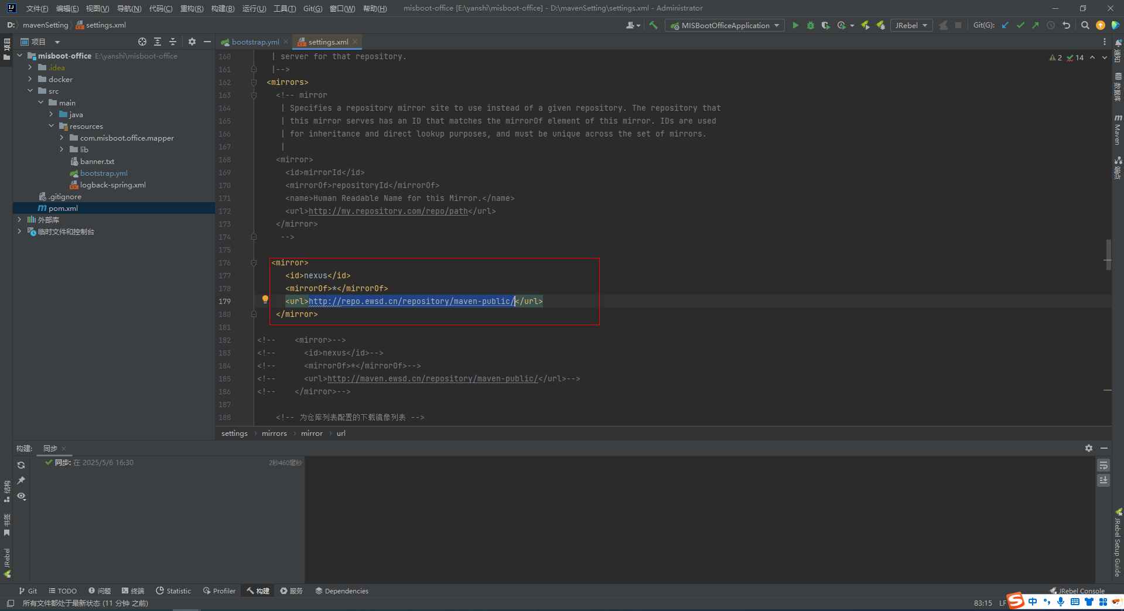Click Git push green arrow icon
This screenshot has height=611, width=1124.
[x=1036, y=25]
